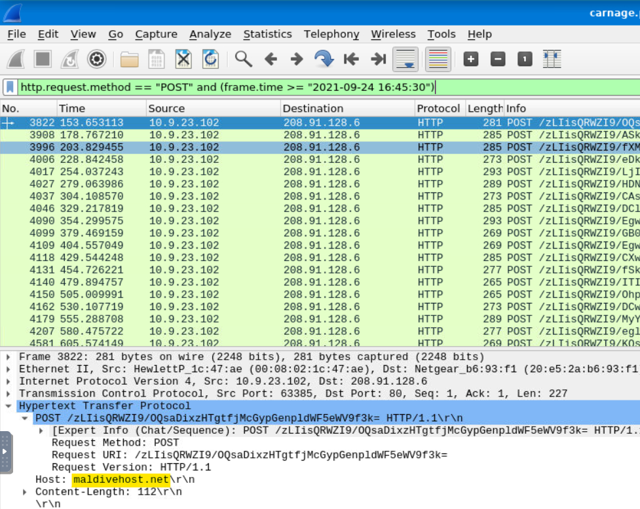640x509 pixels.
Task: Open the Analyze menu
Action: pyautogui.click(x=210, y=34)
